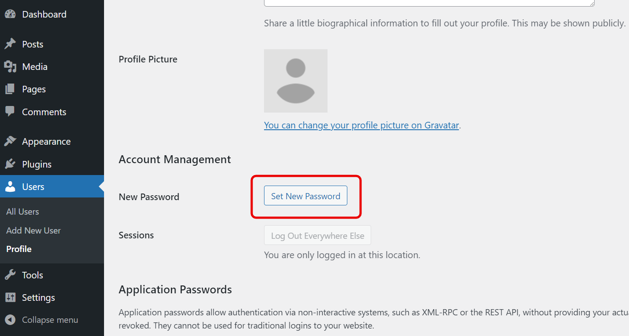This screenshot has width=629, height=336.
Task: Open the change profile picture Gravatar link
Action: coord(361,125)
